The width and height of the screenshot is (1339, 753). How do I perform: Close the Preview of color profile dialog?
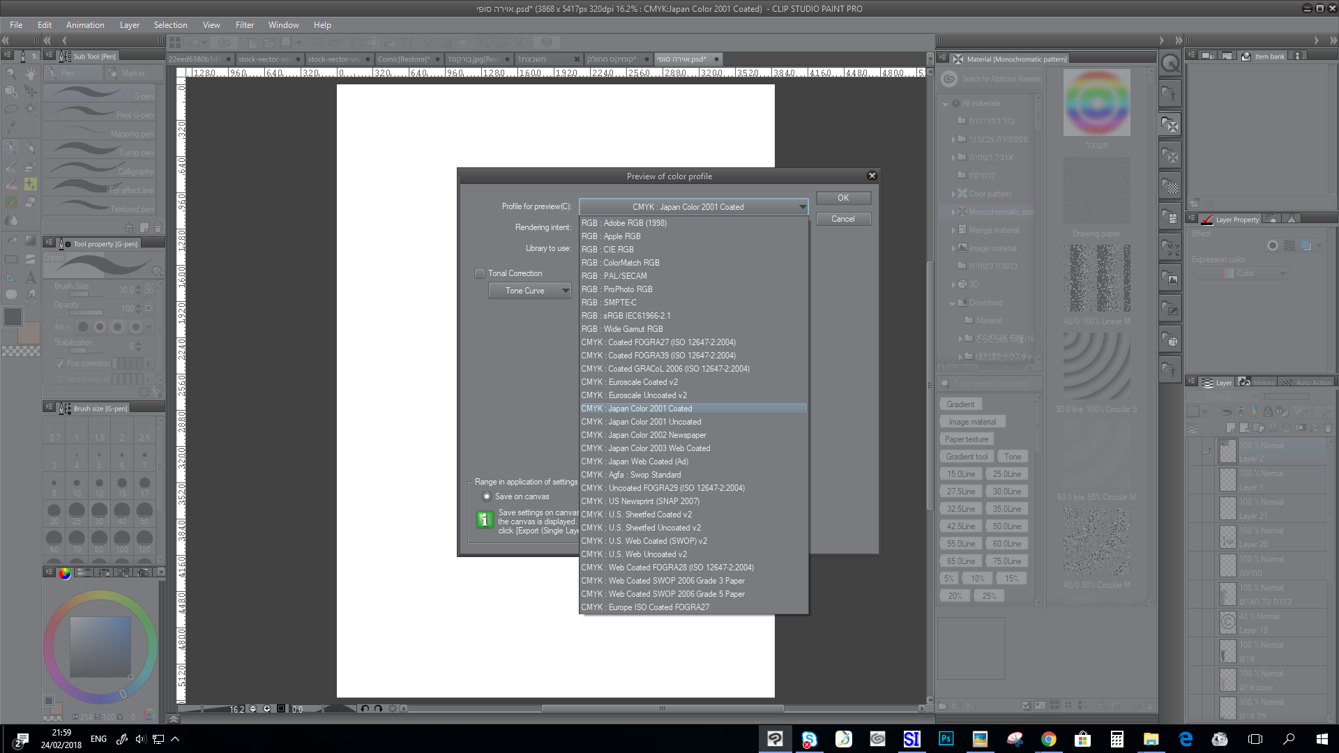(872, 176)
